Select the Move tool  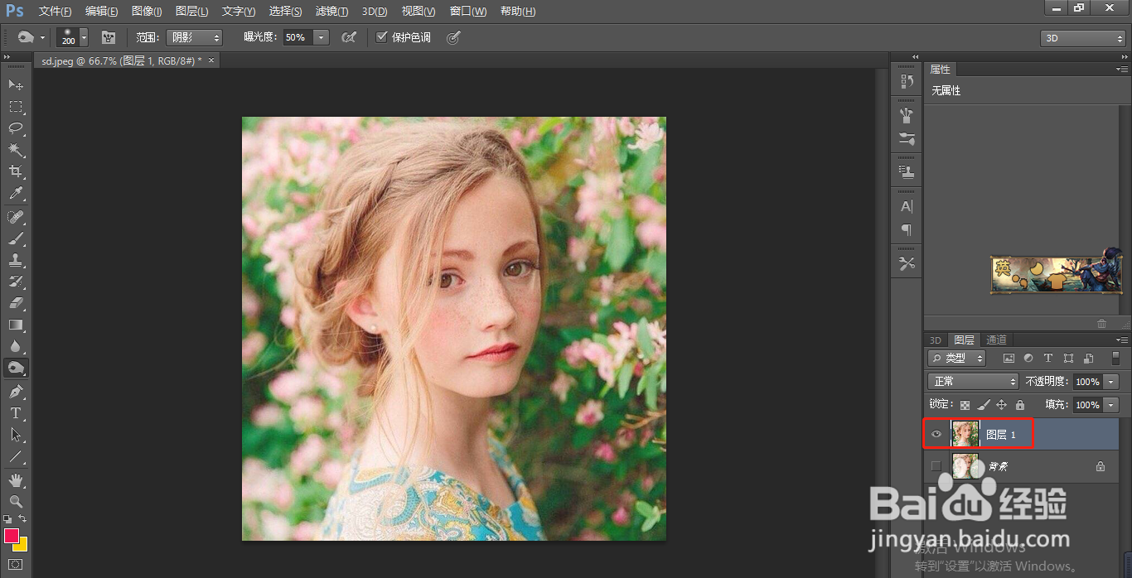[x=16, y=84]
